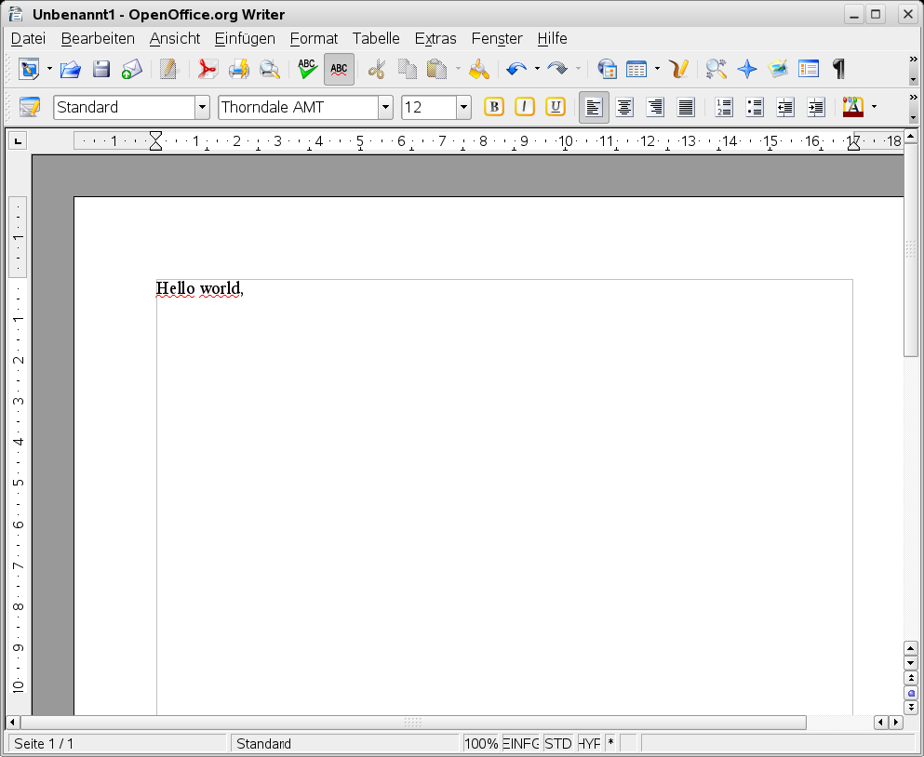Image resolution: width=924 pixels, height=757 pixels.
Task: Open the Gallery
Action: [777, 69]
